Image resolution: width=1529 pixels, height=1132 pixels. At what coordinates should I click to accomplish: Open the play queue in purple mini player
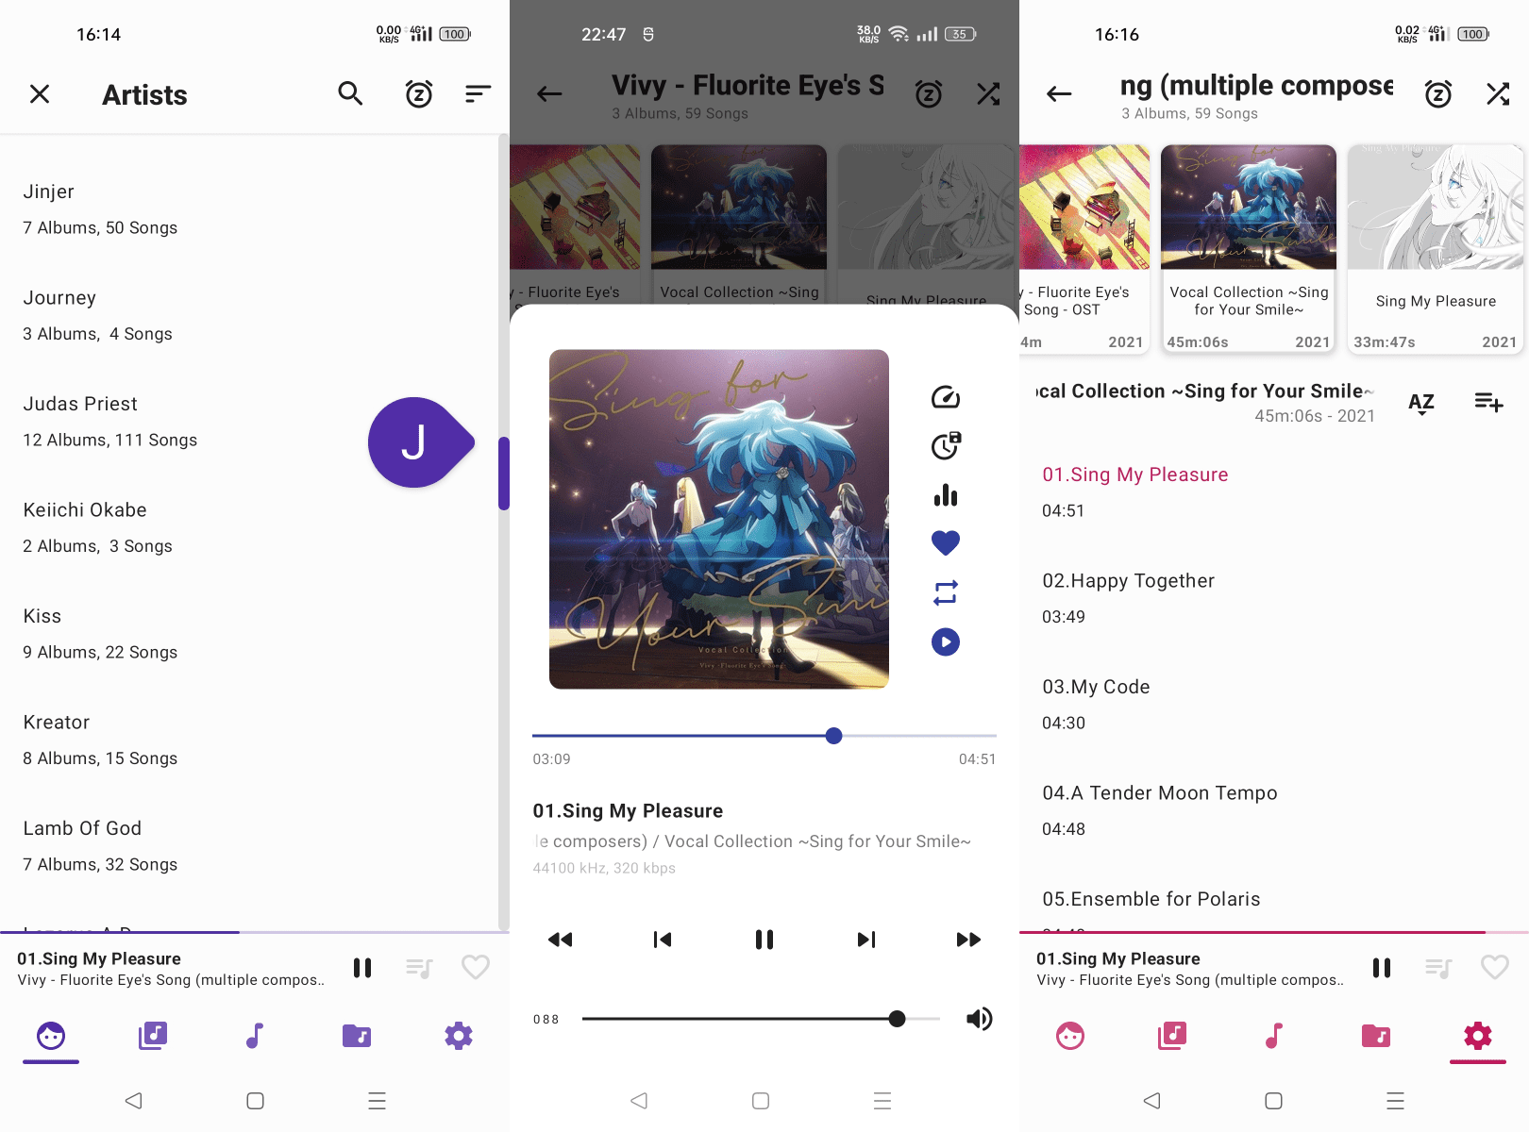[x=419, y=968]
